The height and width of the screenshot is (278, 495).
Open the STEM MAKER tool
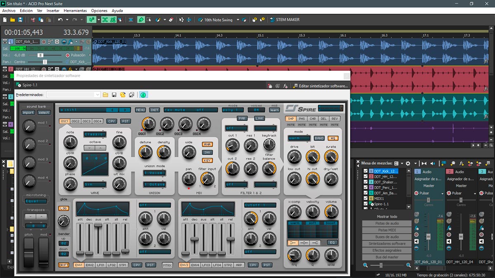pos(285,19)
